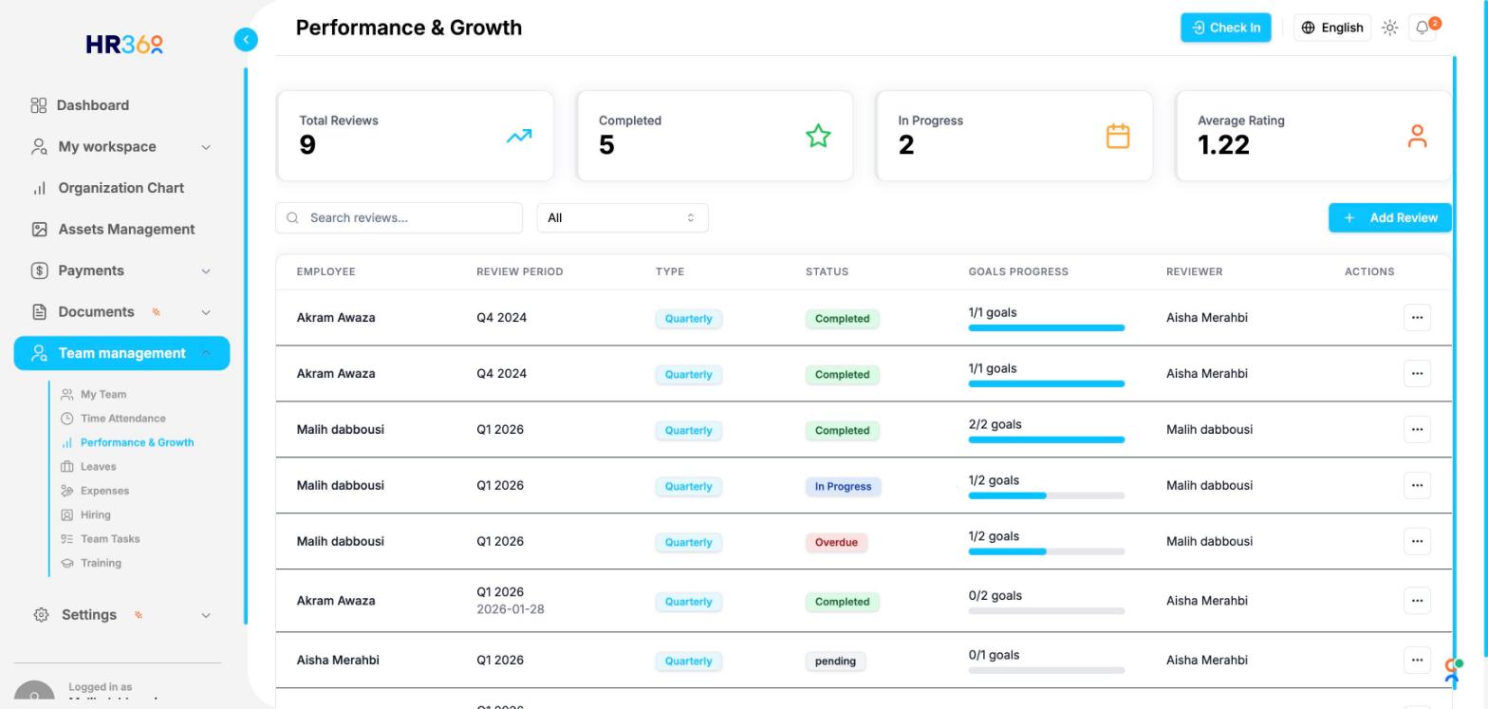The width and height of the screenshot is (1488, 709).
Task: Click the Organization Chart bar icon
Action: [x=39, y=188]
